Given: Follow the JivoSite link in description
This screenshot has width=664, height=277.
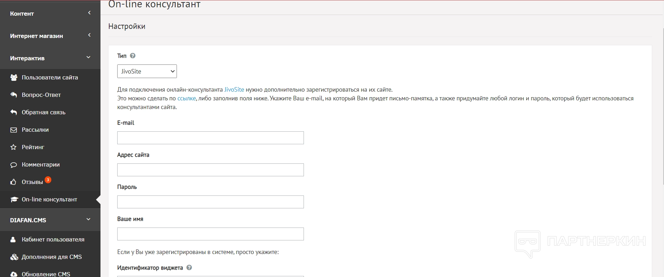Looking at the screenshot, I should click(x=234, y=90).
